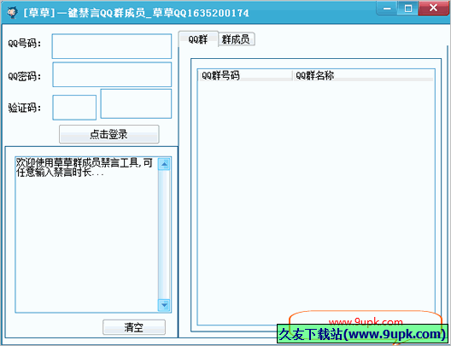
Task: Click the welcome message log text
Action: tap(84, 167)
